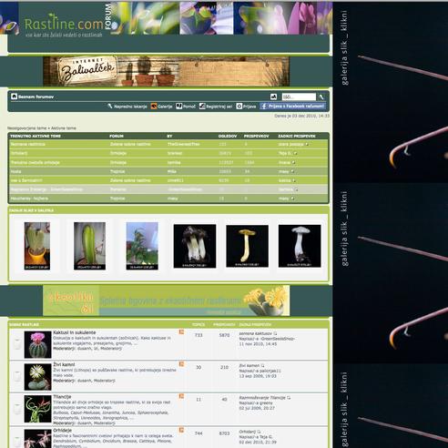
Task: Click the Registriraj se pencil icon
Action: pos(202,106)
